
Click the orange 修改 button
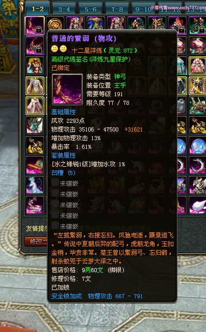coord(36,241)
